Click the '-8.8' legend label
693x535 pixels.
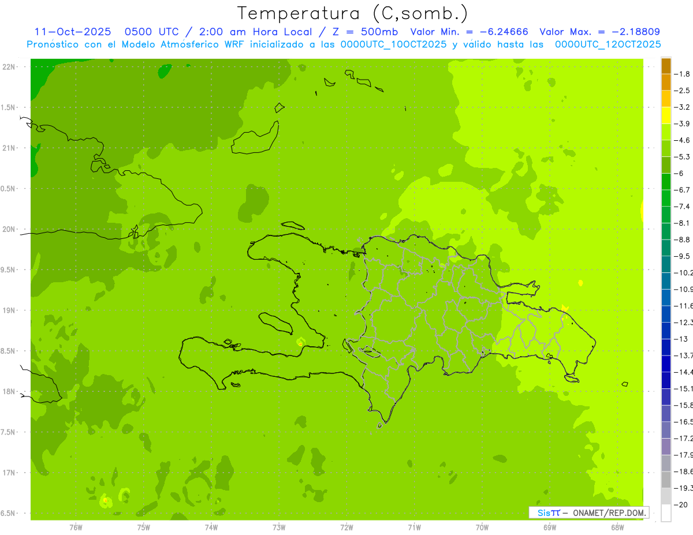682,240
